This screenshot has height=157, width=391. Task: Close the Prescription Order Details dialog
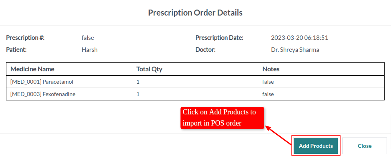(364, 146)
